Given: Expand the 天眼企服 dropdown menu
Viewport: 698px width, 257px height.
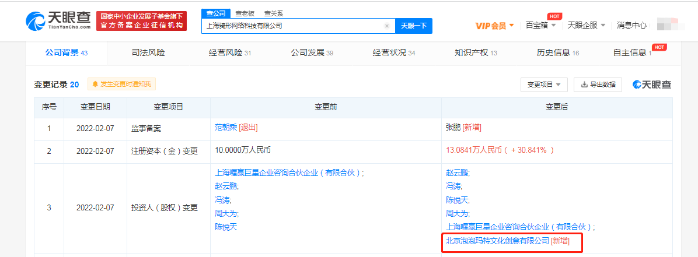Looking at the screenshot, I should point(587,25).
